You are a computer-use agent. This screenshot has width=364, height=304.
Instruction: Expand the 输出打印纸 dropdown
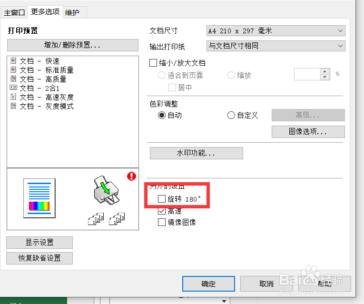tap(276, 46)
